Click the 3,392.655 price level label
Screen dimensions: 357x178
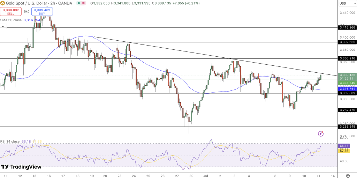point(347,42)
